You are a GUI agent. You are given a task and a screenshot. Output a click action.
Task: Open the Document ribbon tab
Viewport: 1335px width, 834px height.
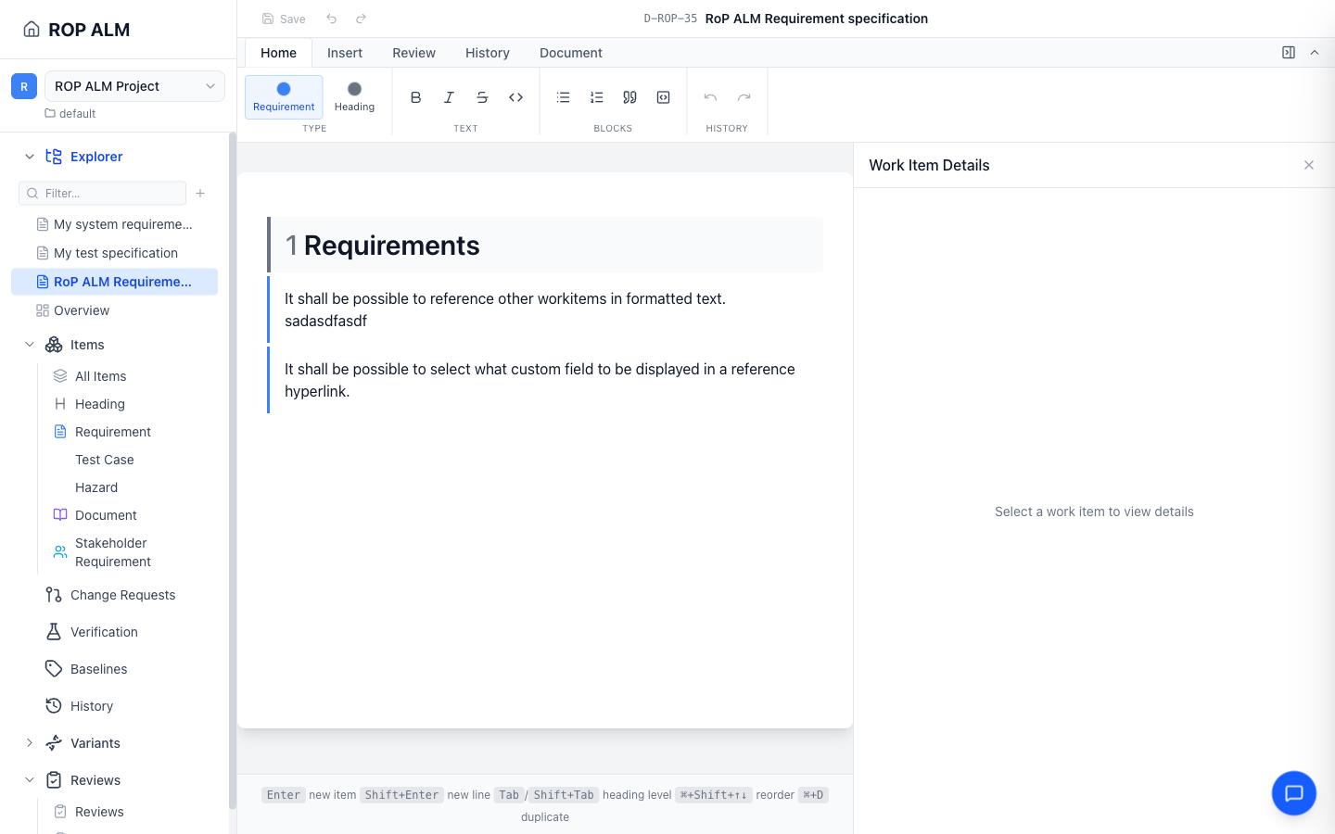pos(571,53)
